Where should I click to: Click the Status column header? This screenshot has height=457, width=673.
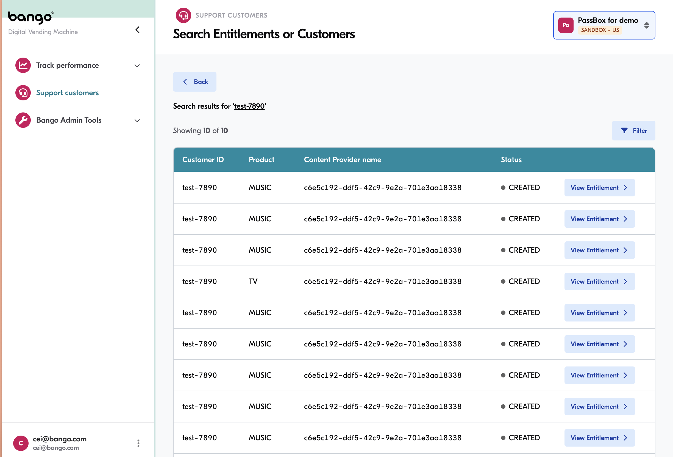coord(511,160)
